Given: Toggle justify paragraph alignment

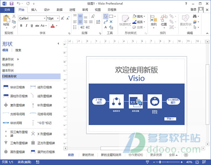Looking at the screenshot, I should pos(91,22).
